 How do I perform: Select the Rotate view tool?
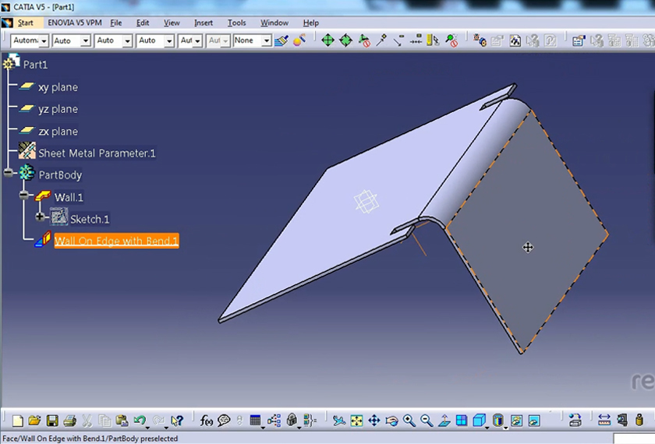(391, 421)
